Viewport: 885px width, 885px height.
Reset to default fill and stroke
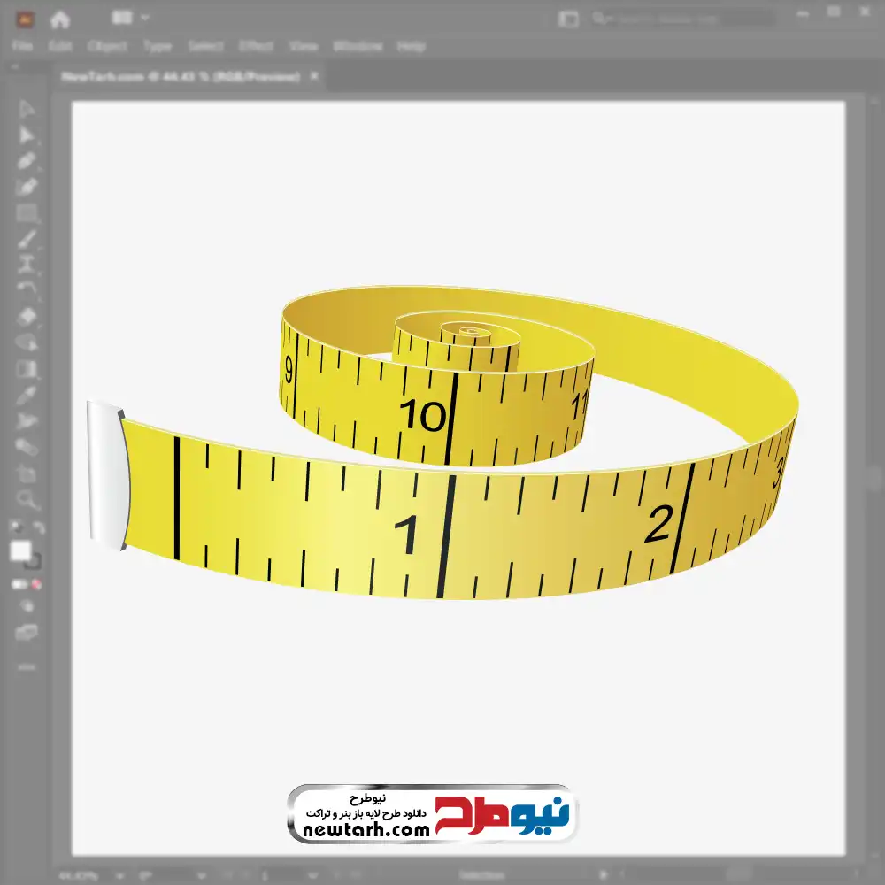click(16, 527)
